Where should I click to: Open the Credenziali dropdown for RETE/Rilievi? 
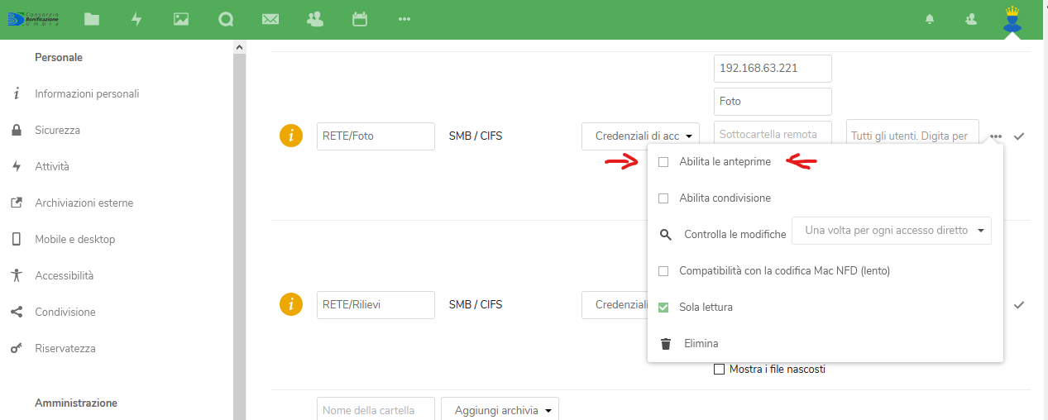click(x=615, y=304)
